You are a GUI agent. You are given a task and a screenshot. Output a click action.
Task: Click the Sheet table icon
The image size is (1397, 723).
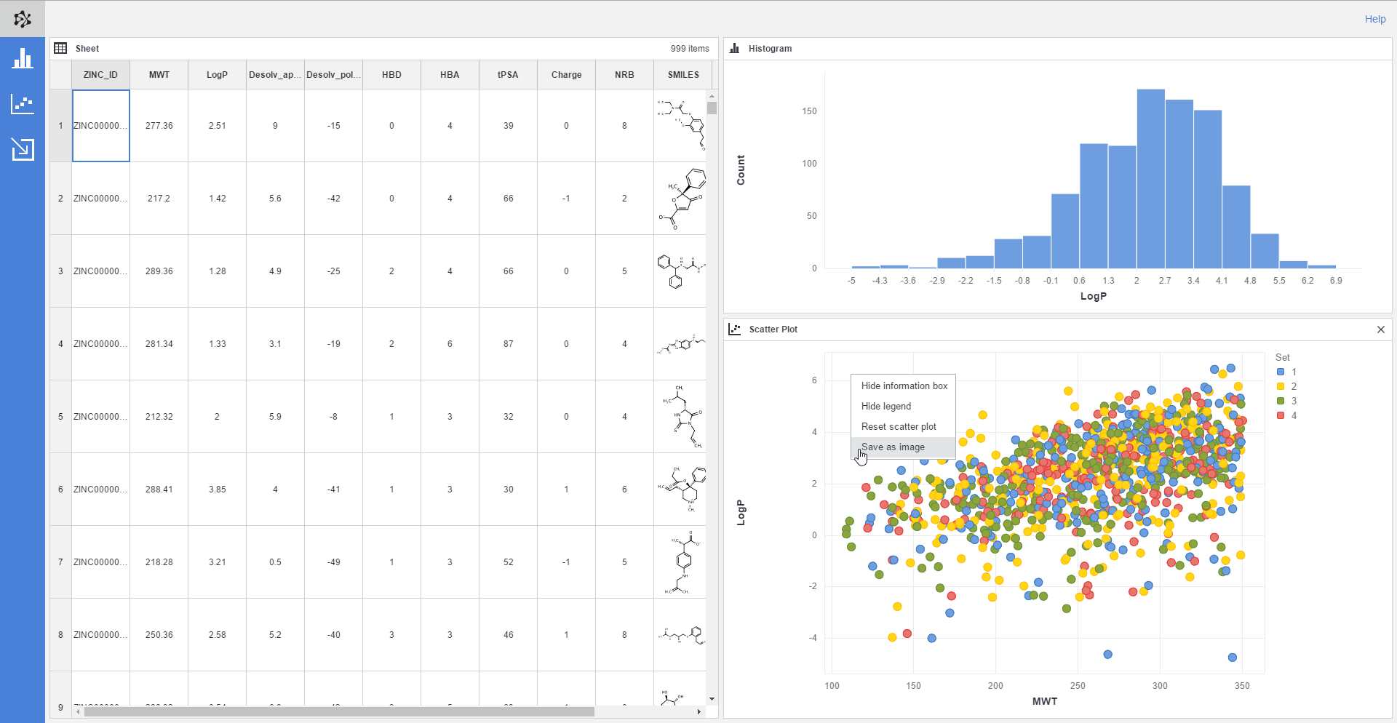[60, 49]
